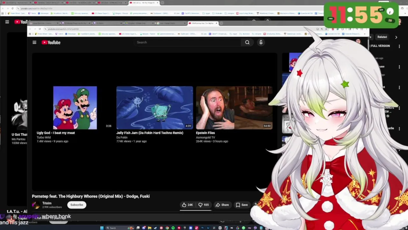Screen dimensions: 408x230
Task: Dislike the video showing 935
Action: [x=203, y=205]
